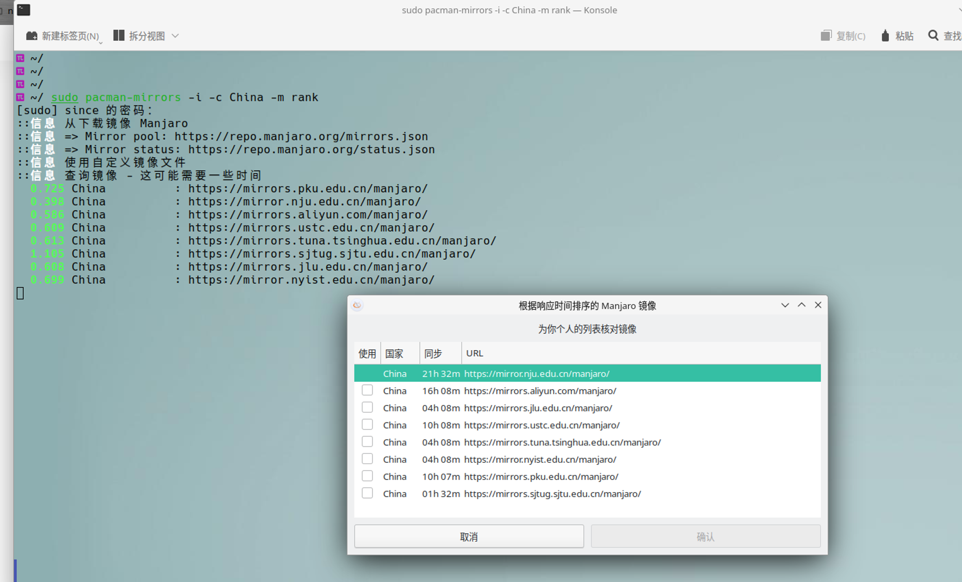Click the status.json URL in terminal output
The height and width of the screenshot is (582, 962).
click(311, 150)
